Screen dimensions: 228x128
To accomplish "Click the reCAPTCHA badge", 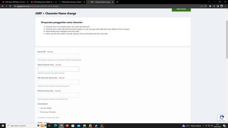I will tap(222, 118).
